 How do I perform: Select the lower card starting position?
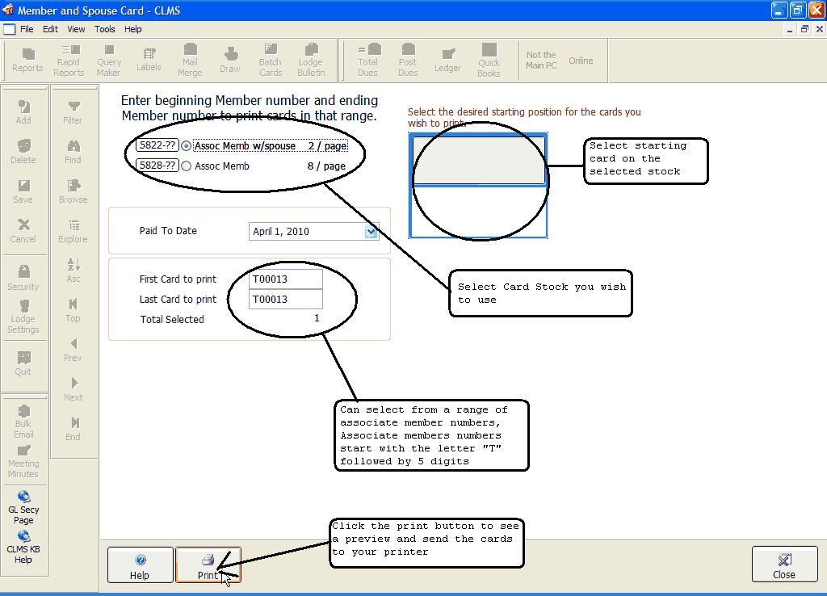(x=478, y=213)
